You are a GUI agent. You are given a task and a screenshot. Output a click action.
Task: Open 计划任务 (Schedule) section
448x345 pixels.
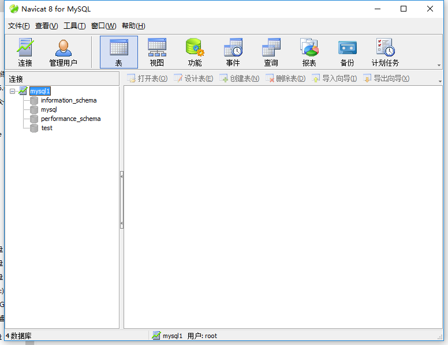click(385, 52)
